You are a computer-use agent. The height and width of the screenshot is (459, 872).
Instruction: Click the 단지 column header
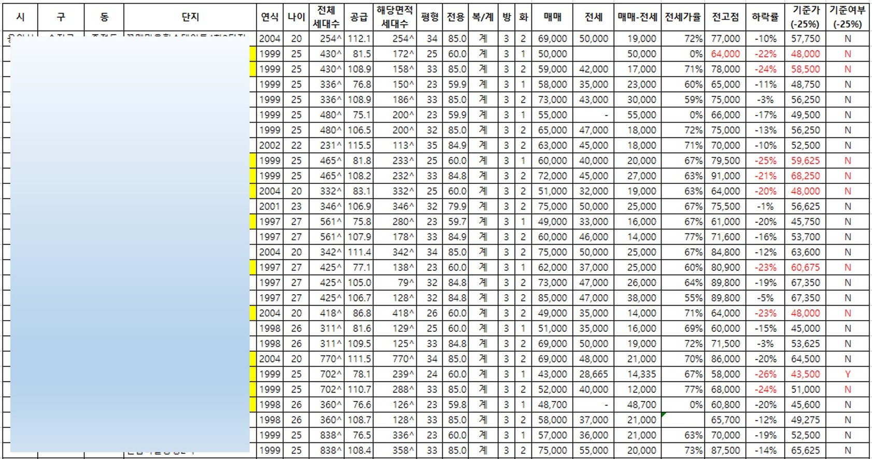pos(190,17)
